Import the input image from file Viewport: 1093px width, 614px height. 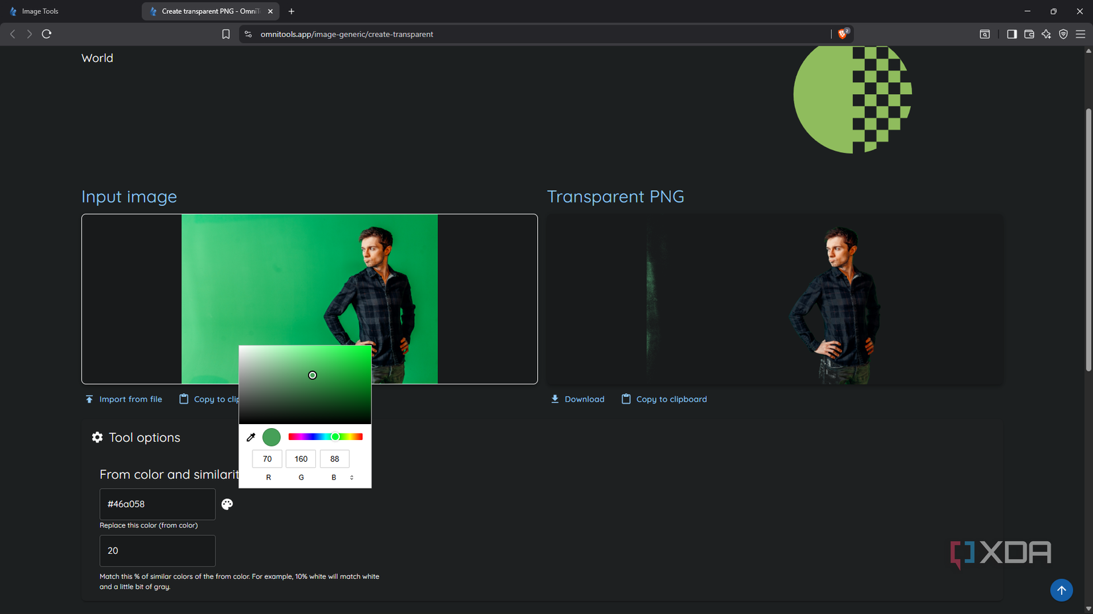pyautogui.click(x=124, y=399)
